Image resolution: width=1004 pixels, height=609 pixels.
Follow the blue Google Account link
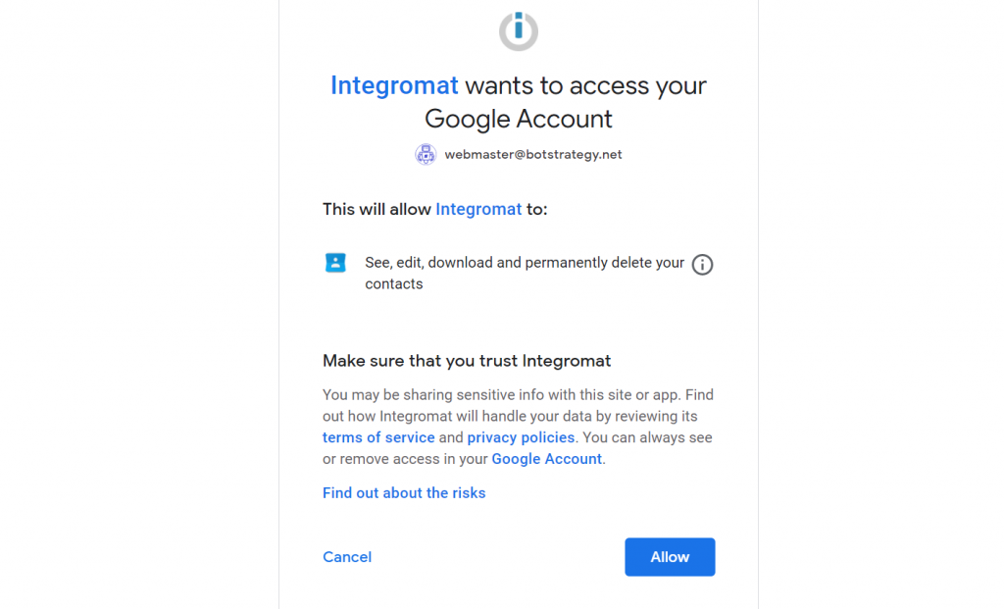546,459
